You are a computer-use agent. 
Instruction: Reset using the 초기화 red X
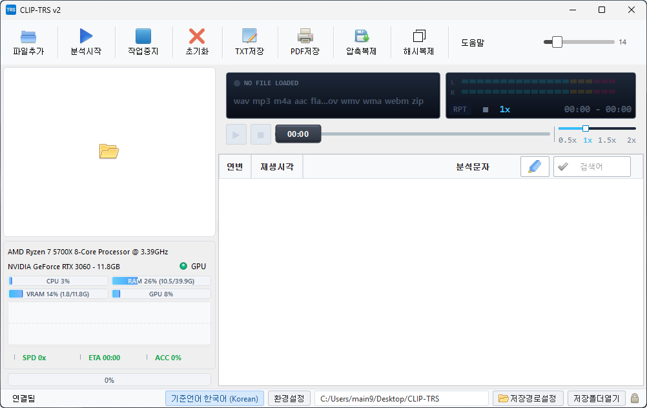[197, 36]
